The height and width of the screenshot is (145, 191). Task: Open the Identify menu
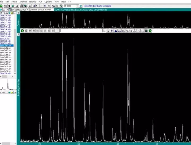point(33,2)
